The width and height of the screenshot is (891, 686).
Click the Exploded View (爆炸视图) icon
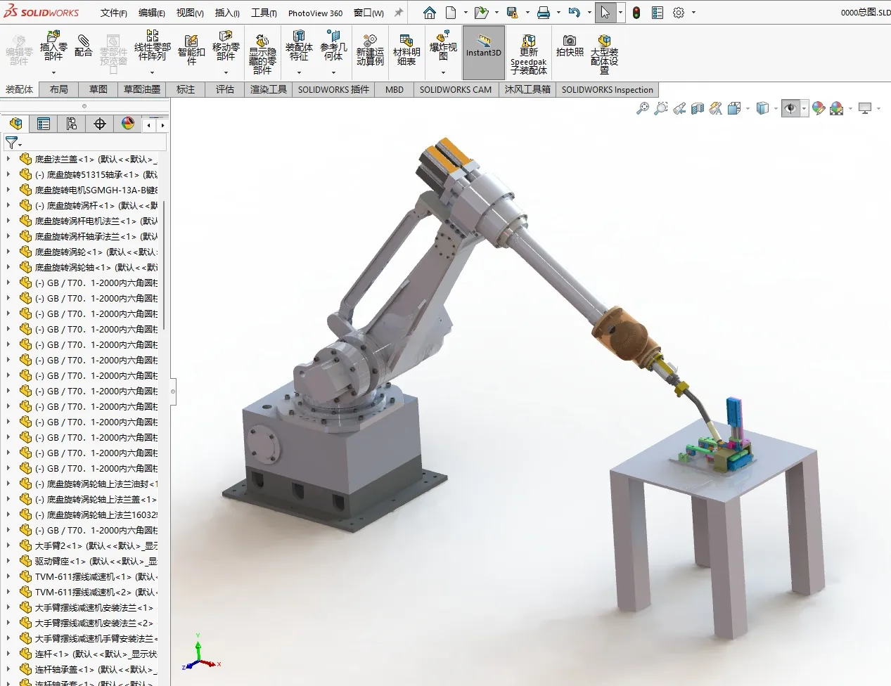pos(443,46)
